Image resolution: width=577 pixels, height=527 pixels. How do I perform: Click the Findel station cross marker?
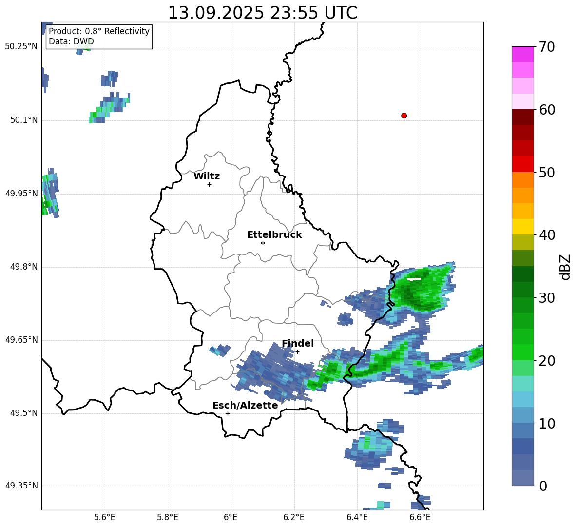click(x=297, y=352)
